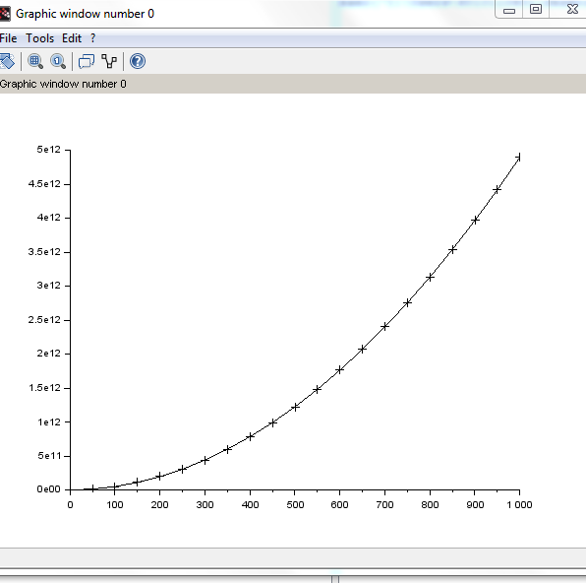Open the ? help menu
The width and height of the screenshot is (586, 583).
pos(92,38)
